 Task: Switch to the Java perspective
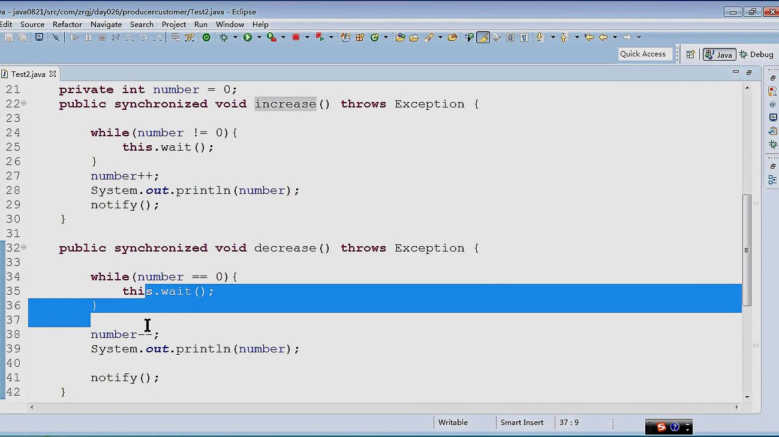719,54
